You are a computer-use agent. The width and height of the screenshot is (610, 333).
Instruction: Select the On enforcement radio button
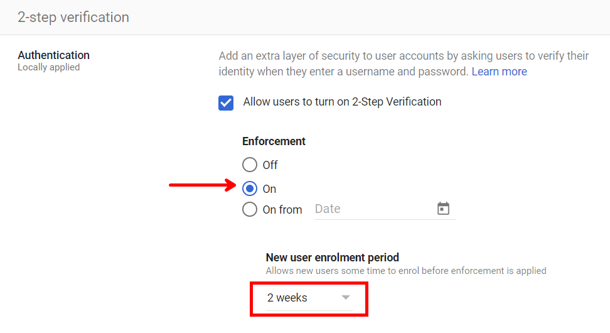pyautogui.click(x=250, y=188)
